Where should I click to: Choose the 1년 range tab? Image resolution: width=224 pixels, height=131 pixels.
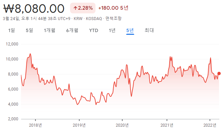(x=112, y=30)
